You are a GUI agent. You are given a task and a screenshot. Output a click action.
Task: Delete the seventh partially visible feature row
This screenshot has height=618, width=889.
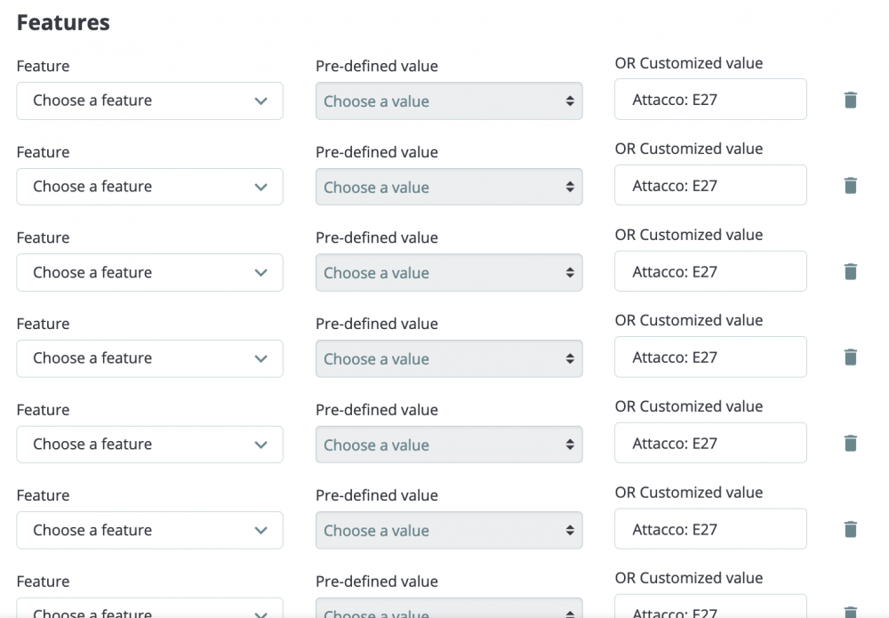tap(850, 612)
